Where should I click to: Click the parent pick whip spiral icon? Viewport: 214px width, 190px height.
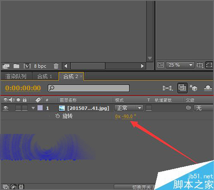coord(188,107)
